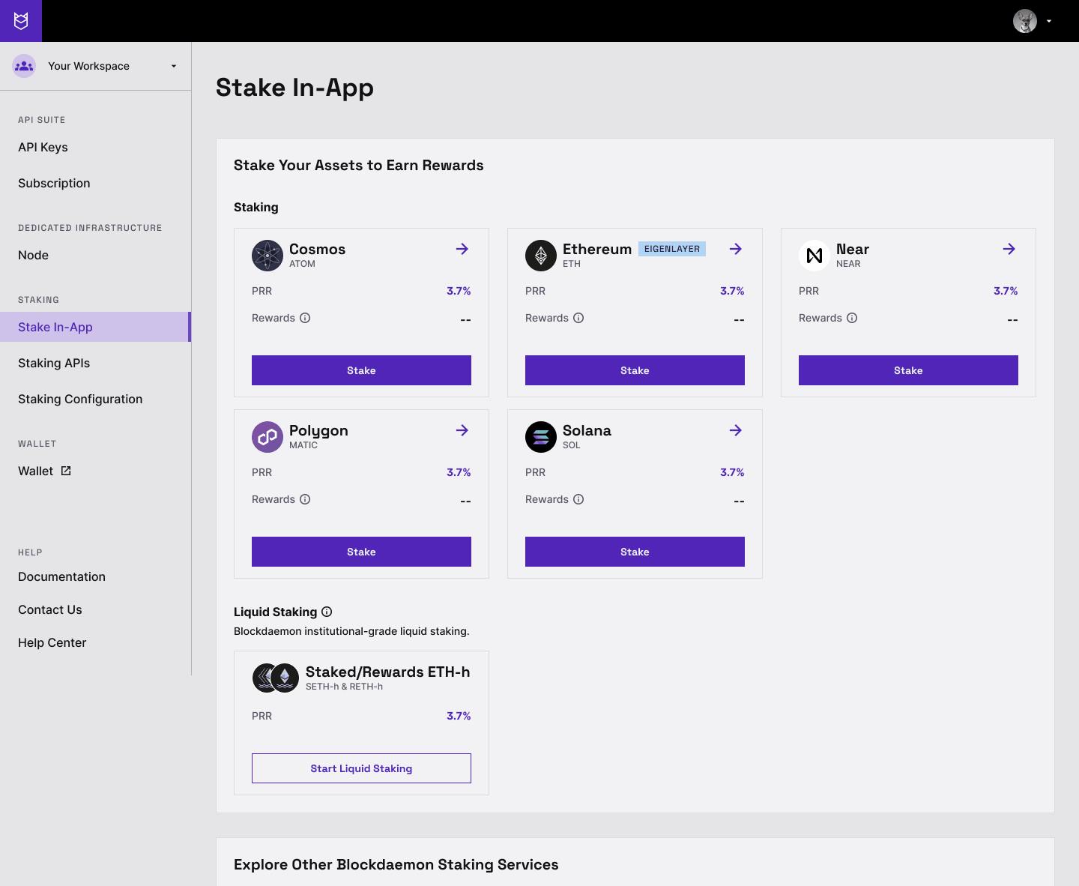Click the Cosmos ATOM logo icon
The height and width of the screenshot is (886, 1079).
268,256
